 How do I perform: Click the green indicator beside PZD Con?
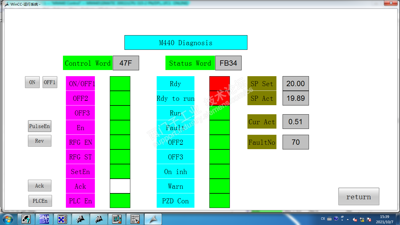click(x=220, y=201)
